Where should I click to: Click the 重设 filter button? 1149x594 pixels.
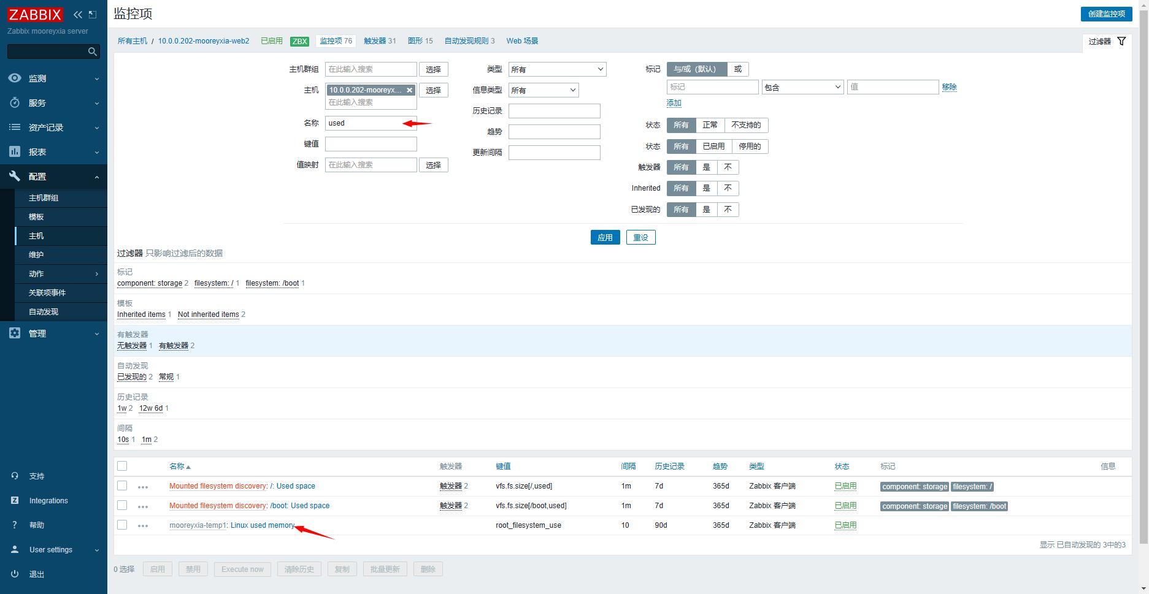coord(640,237)
